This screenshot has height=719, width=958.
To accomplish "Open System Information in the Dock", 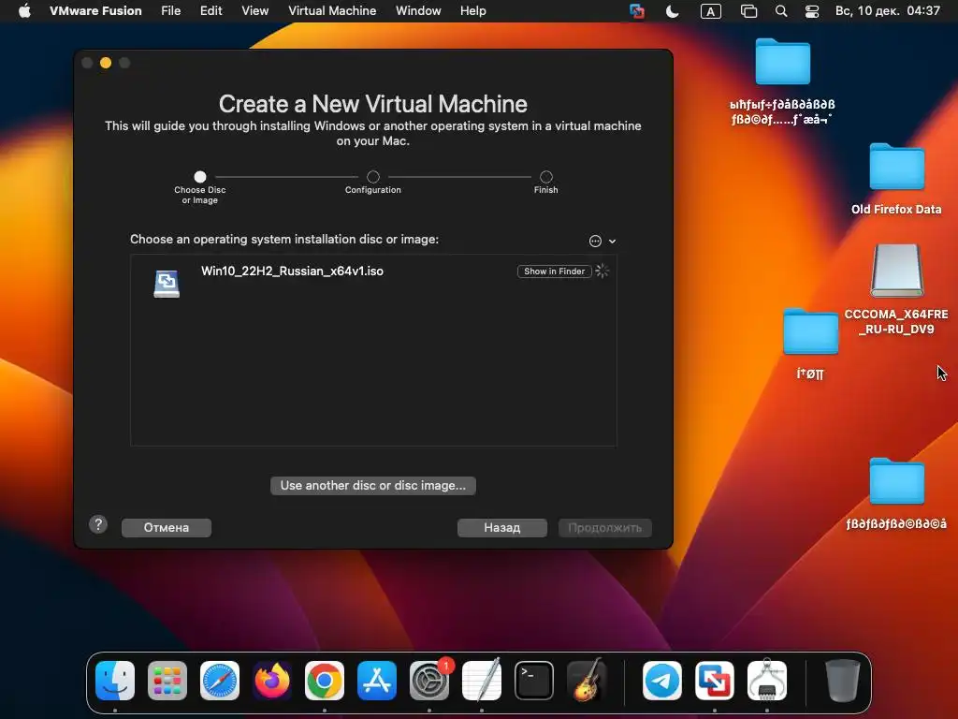I will [x=767, y=680].
